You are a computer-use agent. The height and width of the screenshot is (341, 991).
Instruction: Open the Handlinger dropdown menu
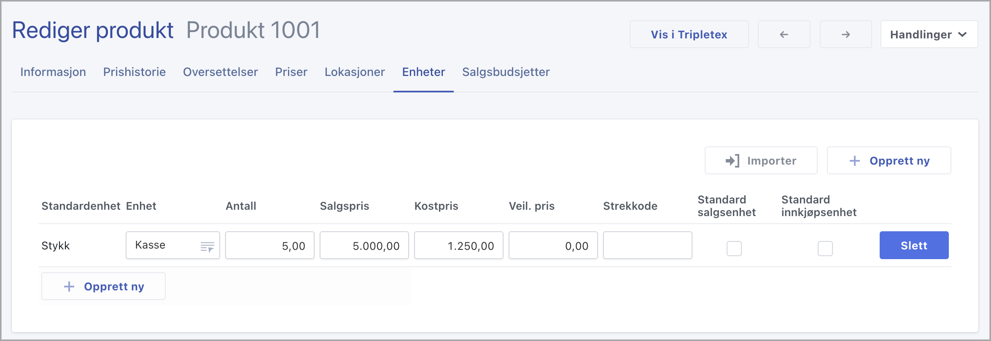pyautogui.click(x=929, y=35)
